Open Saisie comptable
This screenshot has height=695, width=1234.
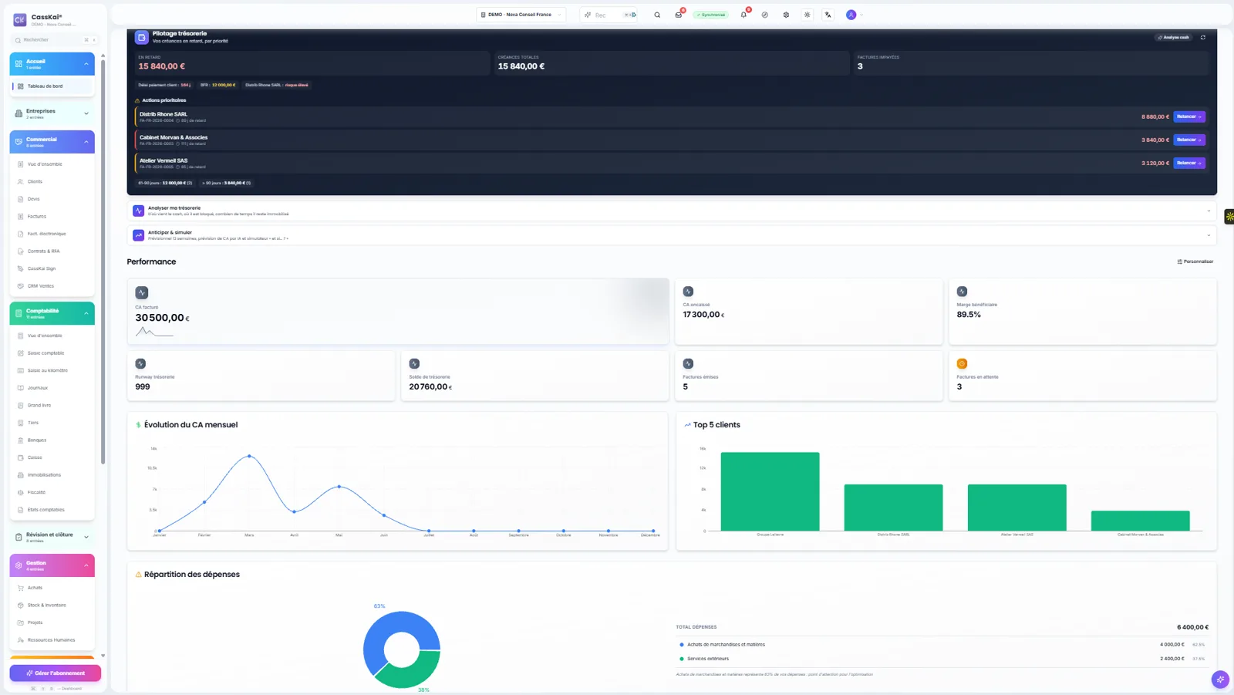[52, 353]
